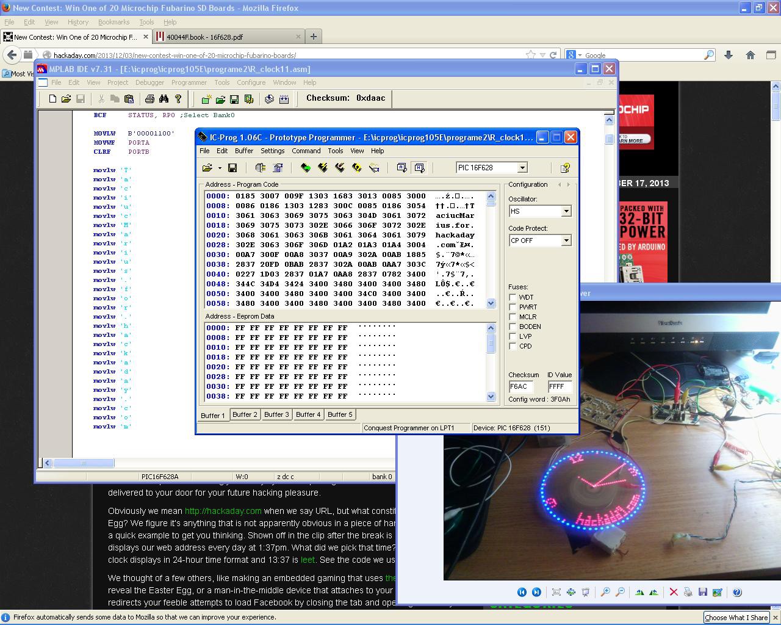Toggle the LVP fuse checkbox
This screenshot has width=781, height=625.
coord(513,336)
